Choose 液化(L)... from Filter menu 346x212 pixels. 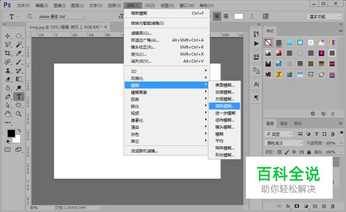pyautogui.click(x=167, y=54)
